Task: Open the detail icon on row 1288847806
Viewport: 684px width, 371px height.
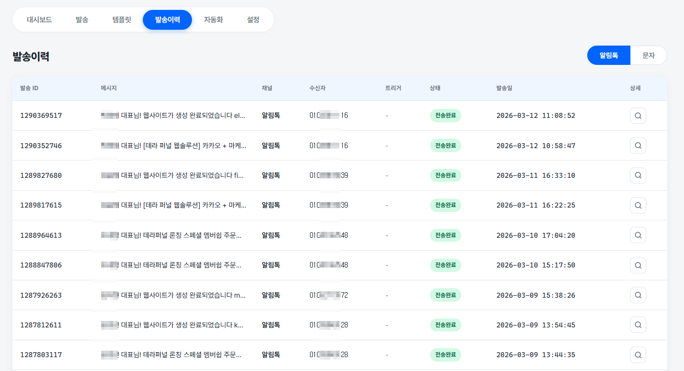Action: pos(638,265)
